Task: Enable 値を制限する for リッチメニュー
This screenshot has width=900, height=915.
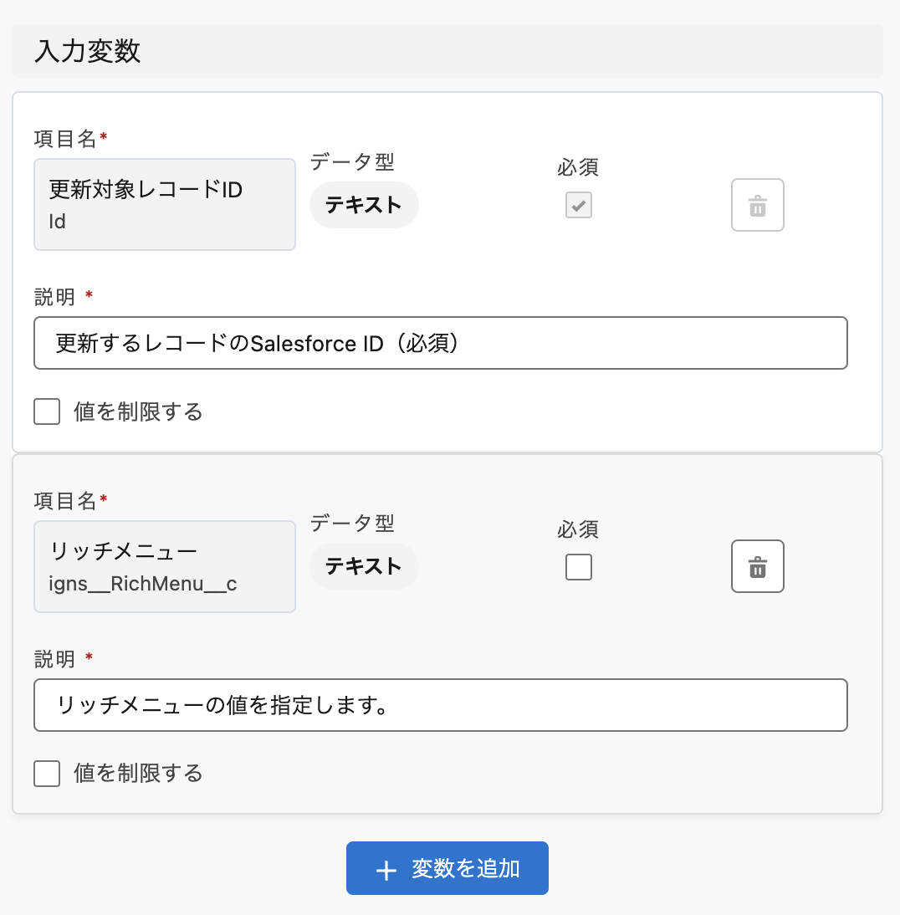Action: [47, 774]
